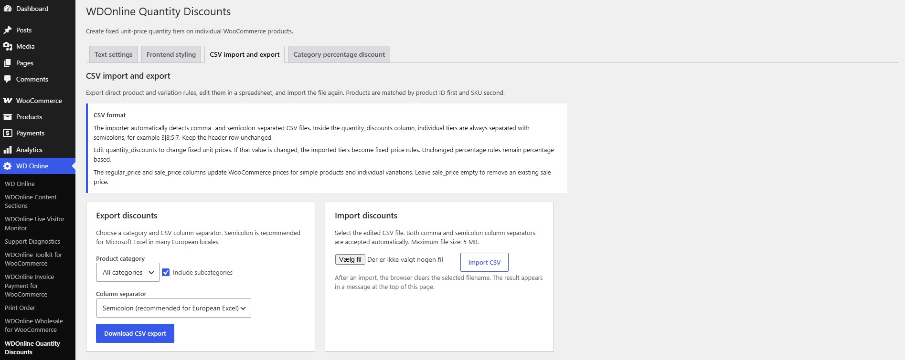The height and width of the screenshot is (360, 905).
Task: Click the 'Column separator' field label
Action: 121,294
